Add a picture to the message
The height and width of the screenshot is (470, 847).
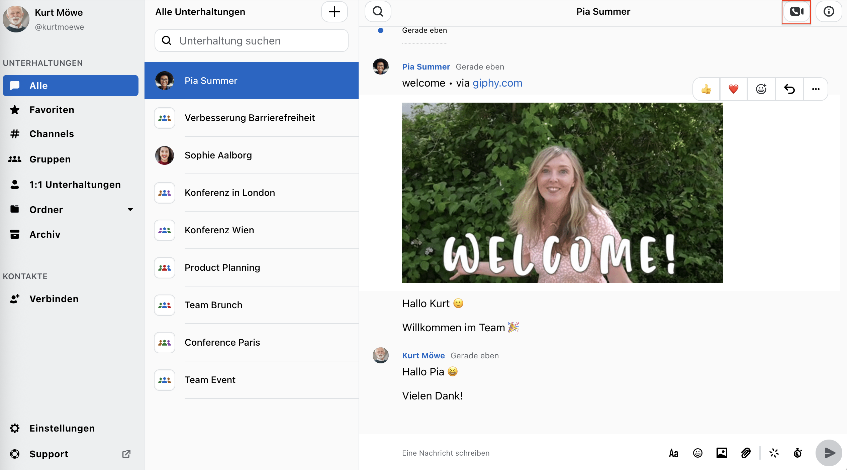click(722, 453)
